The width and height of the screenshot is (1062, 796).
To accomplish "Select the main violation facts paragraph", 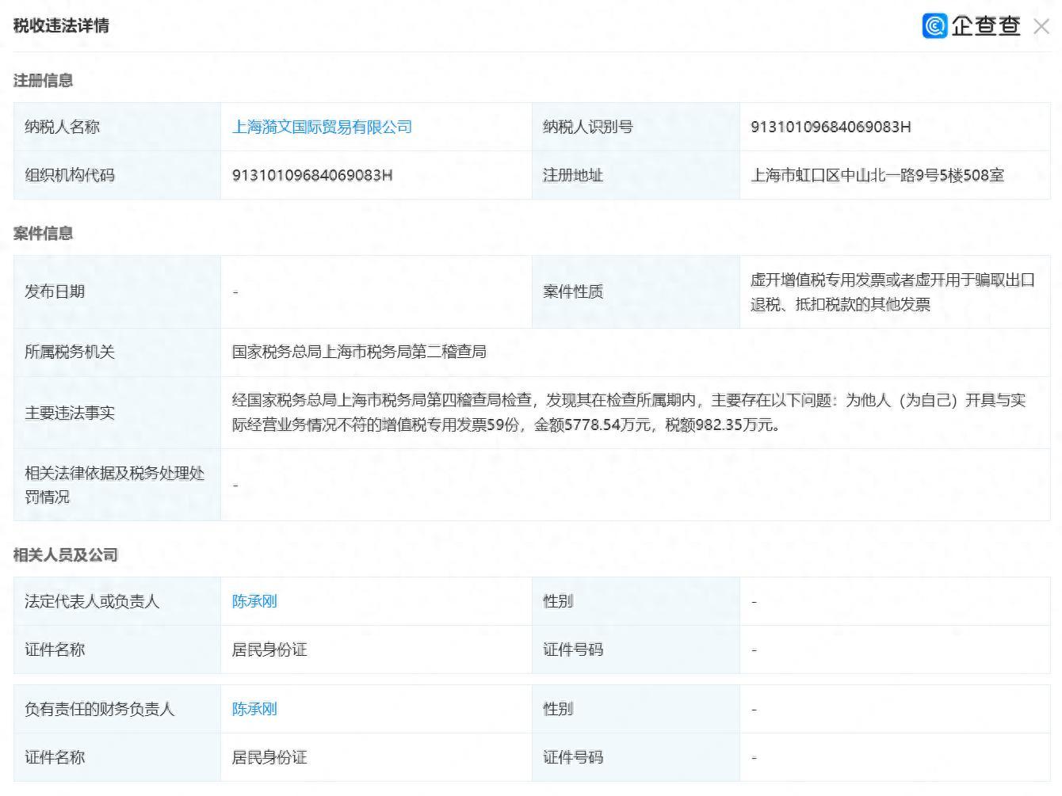I will 628,412.
